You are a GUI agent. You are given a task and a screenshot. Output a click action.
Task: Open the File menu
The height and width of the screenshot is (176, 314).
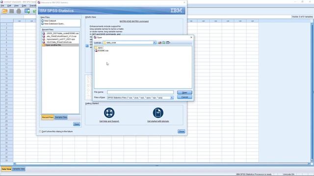click(2, 6)
